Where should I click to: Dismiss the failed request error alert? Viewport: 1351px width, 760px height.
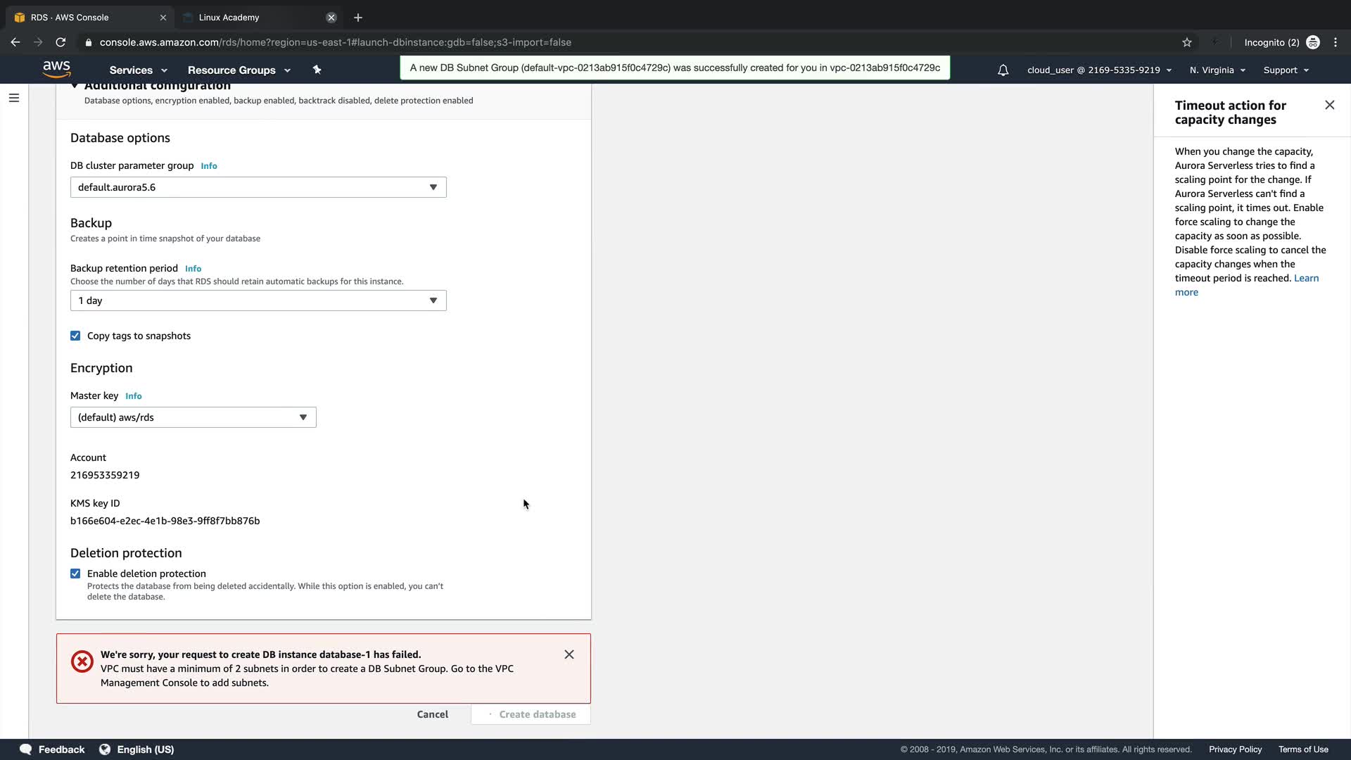pyautogui.click(x=569, y=654)
